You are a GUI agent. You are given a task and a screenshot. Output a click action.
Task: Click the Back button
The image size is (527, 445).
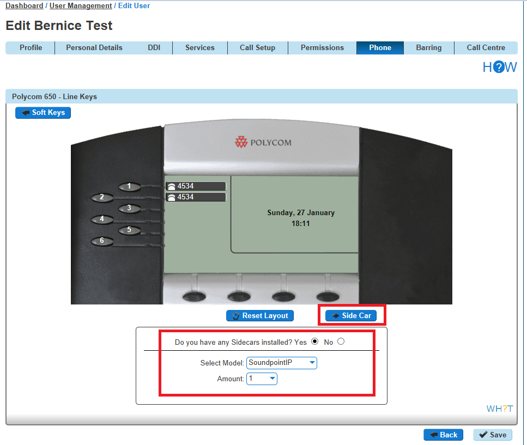coord(443,435)
